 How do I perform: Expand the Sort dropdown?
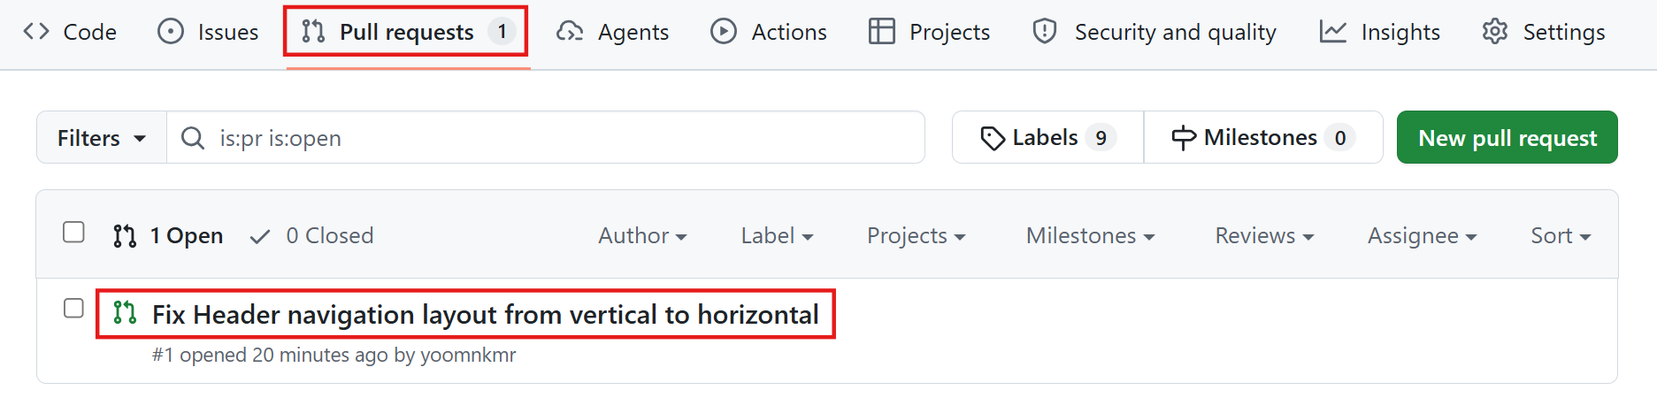[1561, 236]
